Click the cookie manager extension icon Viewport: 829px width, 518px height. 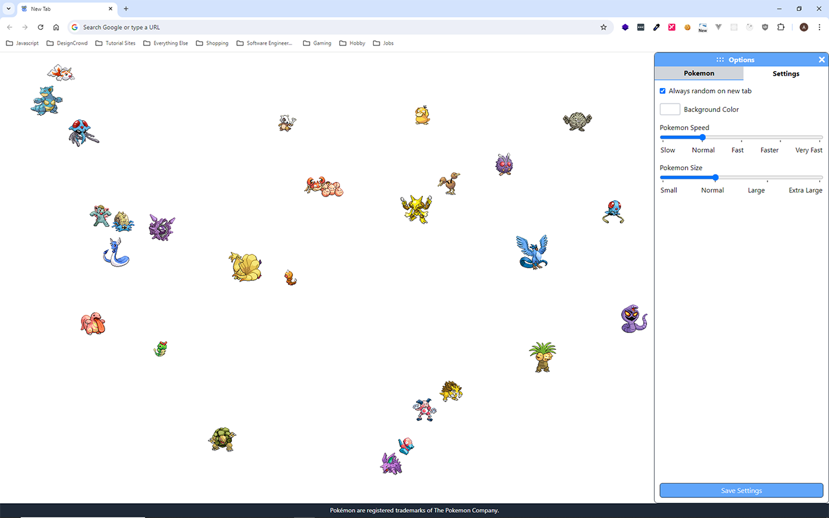coord(687,27)
